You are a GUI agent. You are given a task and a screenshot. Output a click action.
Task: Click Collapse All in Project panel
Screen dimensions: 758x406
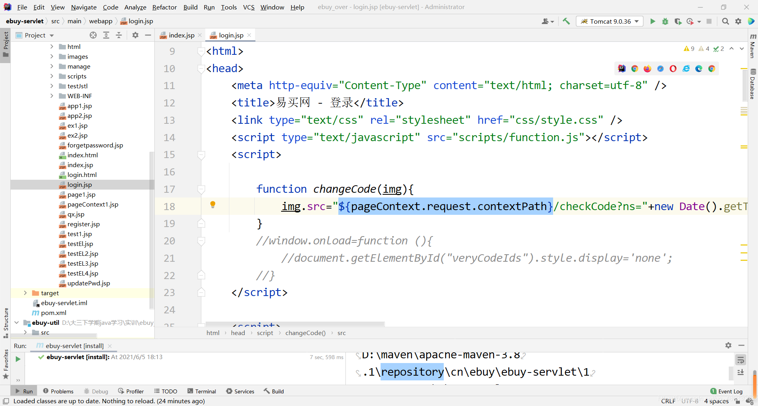click(x=119, y=35)
